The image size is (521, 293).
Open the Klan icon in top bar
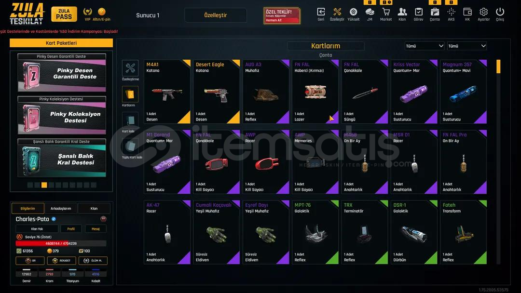coord(402,12)
